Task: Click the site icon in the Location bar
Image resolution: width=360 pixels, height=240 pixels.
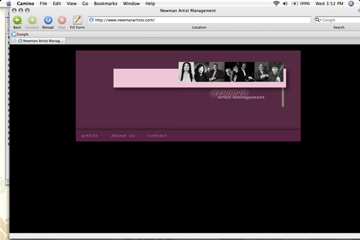Action: coord(91,20)
